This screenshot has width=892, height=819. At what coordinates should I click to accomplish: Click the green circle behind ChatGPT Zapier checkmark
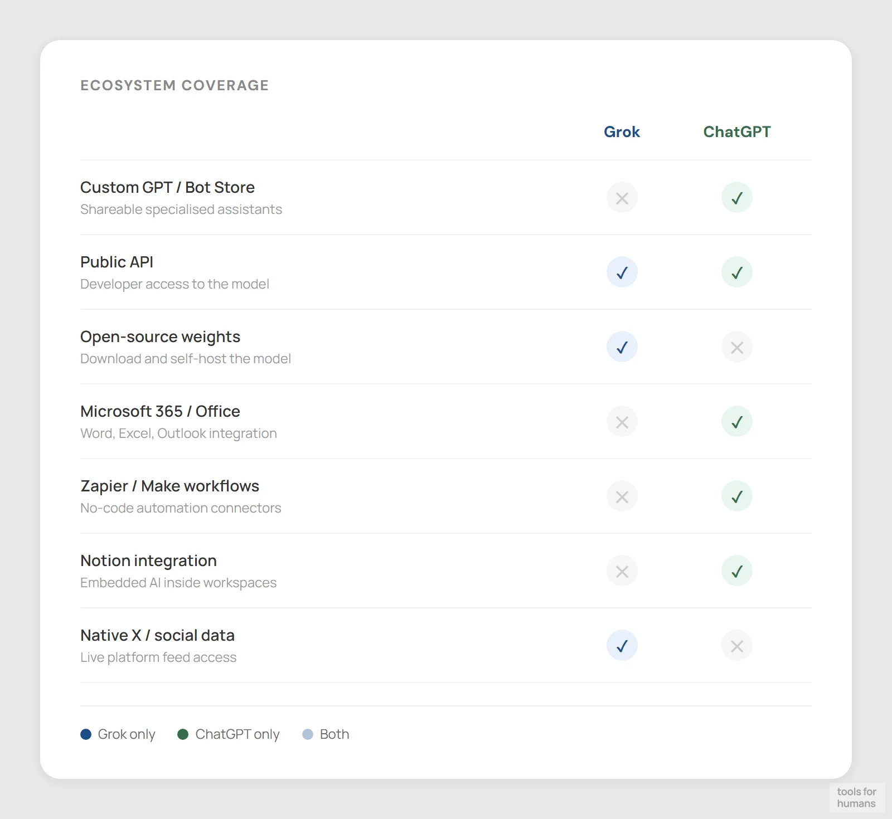tap(736, 496)
